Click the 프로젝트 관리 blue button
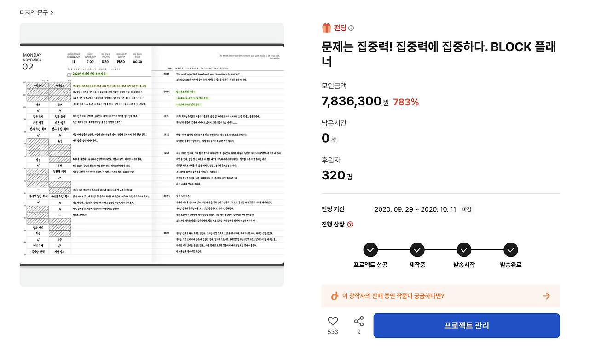The image size is (589, 358). [467, 325]
